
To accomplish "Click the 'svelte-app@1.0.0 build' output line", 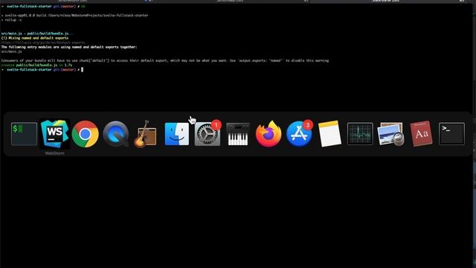I will pos(74,15).
